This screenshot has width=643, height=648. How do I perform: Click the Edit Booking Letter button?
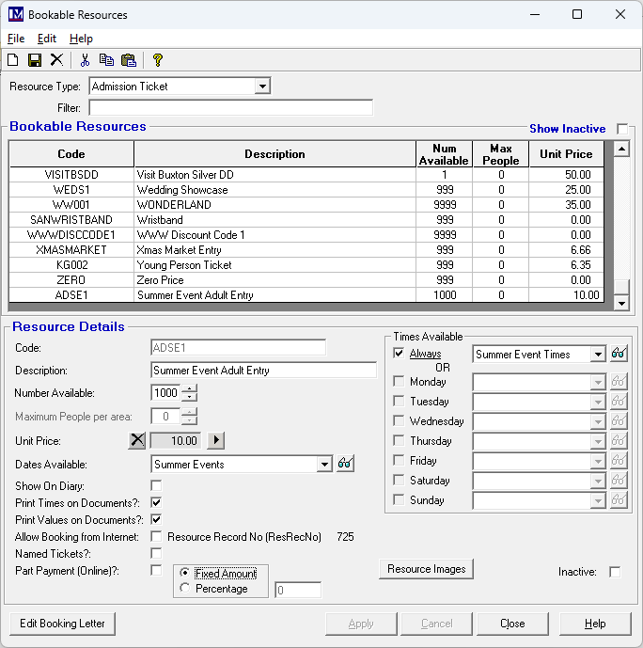tap(62, 624)
